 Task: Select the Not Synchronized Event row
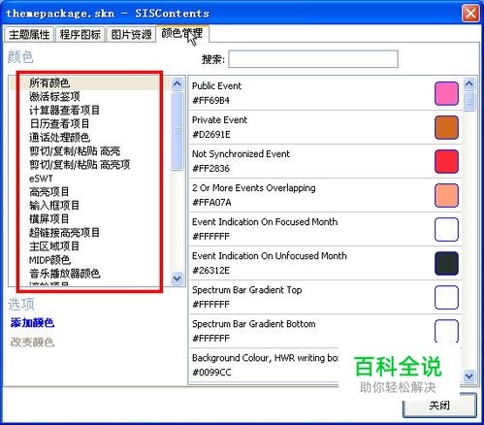point(325,161)
